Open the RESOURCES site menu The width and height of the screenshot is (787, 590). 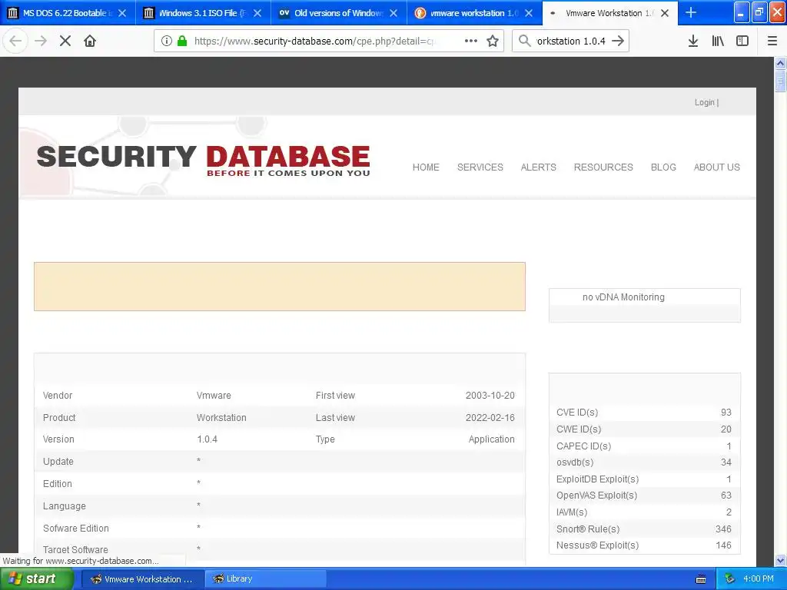[x=603, y=167]
